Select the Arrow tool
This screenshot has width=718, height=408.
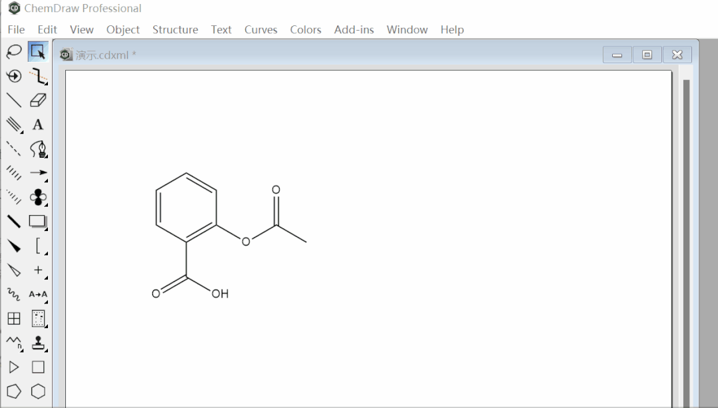pyautogui.click(x=38, y=173)
